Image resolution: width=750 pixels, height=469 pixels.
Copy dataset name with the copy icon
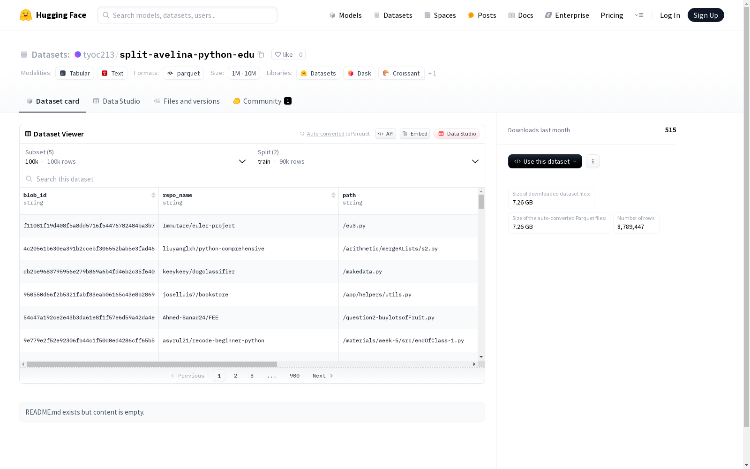click(261, 54)
